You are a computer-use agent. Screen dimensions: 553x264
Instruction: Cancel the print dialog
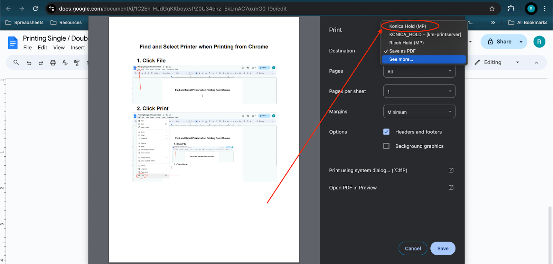[413, 248]
